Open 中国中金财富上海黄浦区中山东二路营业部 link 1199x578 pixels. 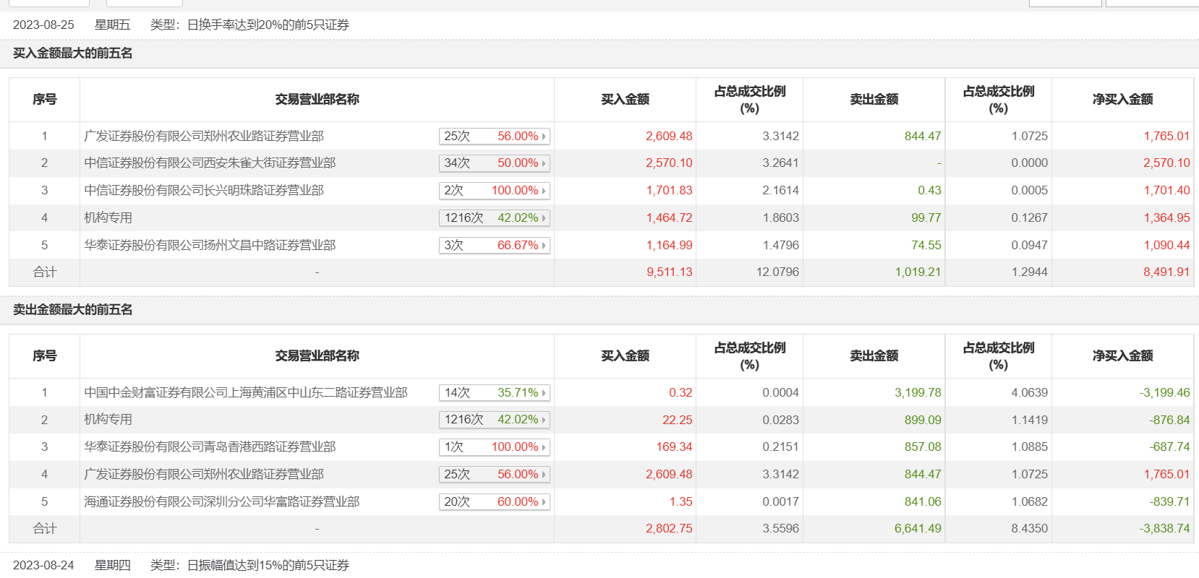[x=246, y=393]
